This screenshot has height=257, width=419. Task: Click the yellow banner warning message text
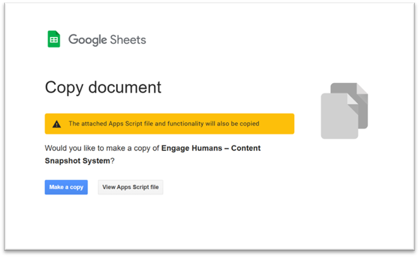click(x=164, y=124)
